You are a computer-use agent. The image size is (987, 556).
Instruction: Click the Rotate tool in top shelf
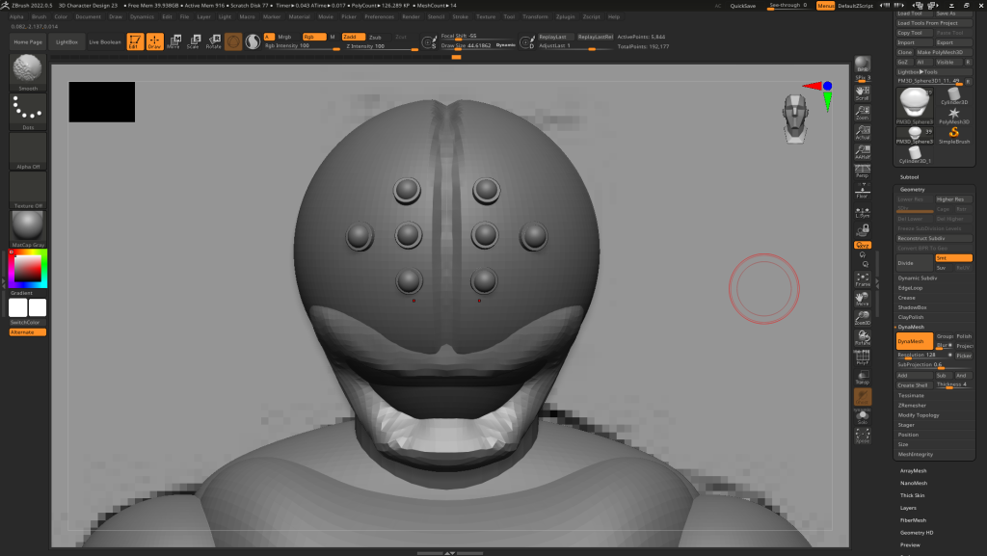click(x=213, y=42)
